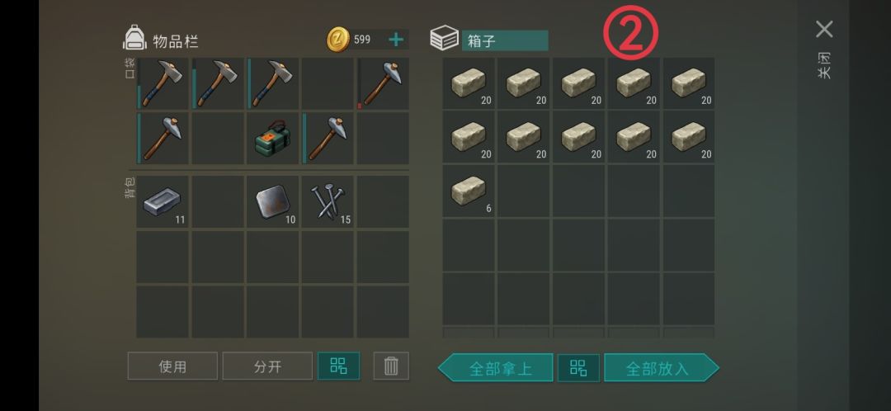The image size is (891, 411).
Task: Take all items with 全部拿上
Action: pos(496,368)
